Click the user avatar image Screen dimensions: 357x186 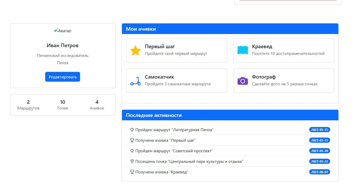[62, 31]
